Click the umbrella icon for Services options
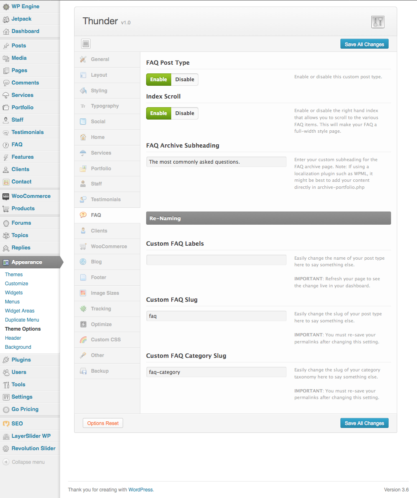Screen dimensions: 417x498 tap(83, 153)
